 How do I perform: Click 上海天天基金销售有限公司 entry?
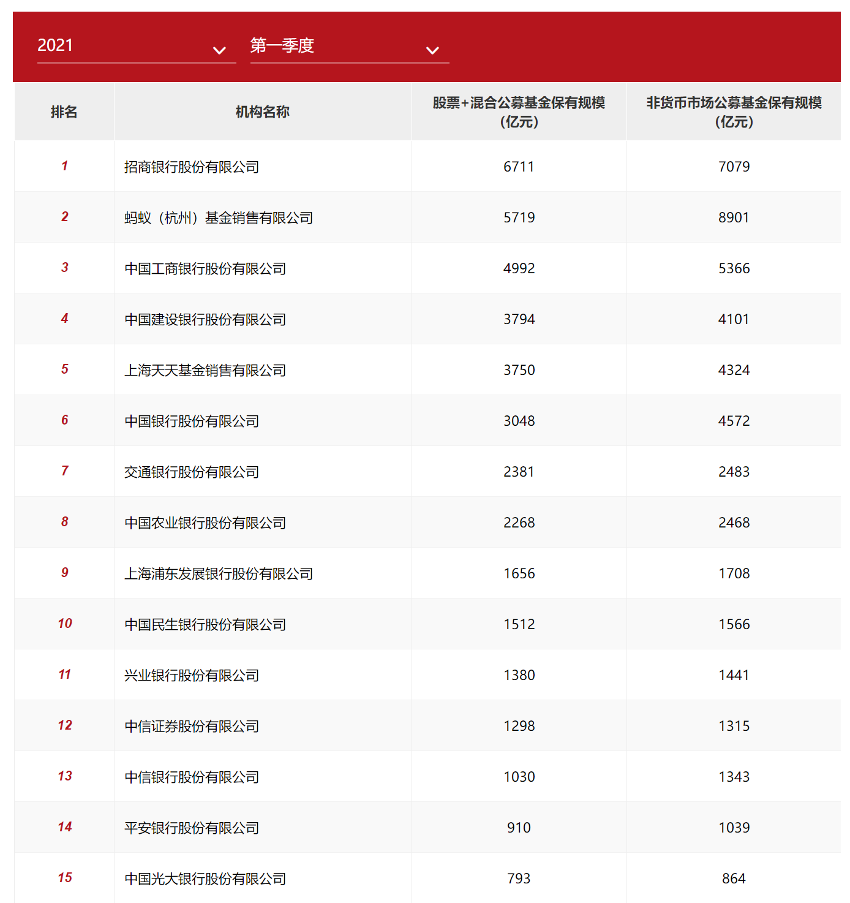[205, 370]
